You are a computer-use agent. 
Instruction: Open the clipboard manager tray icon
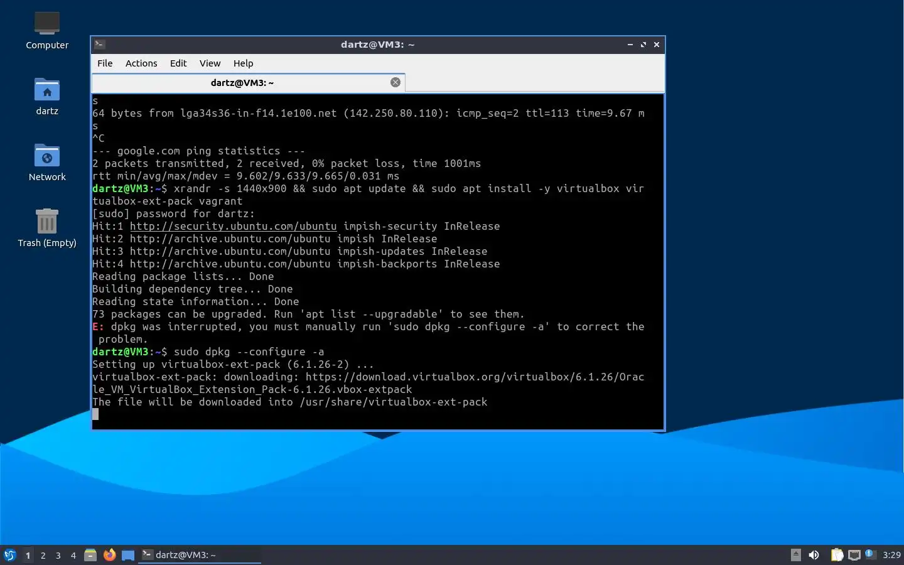click(x=837, y=555)
